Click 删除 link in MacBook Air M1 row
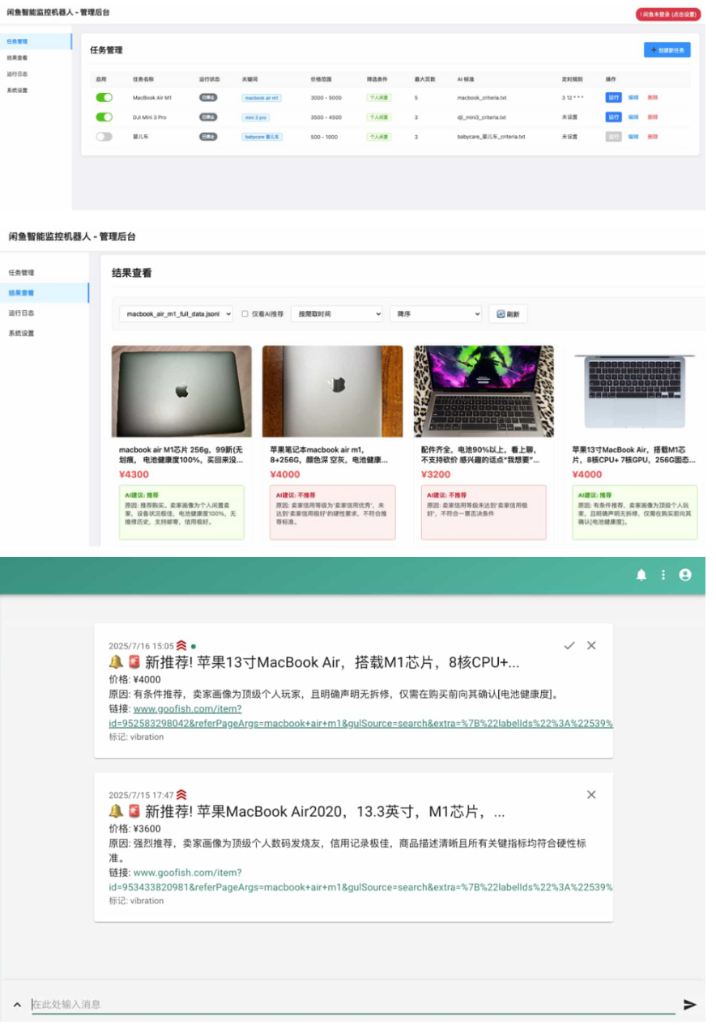 click(653, 97)
